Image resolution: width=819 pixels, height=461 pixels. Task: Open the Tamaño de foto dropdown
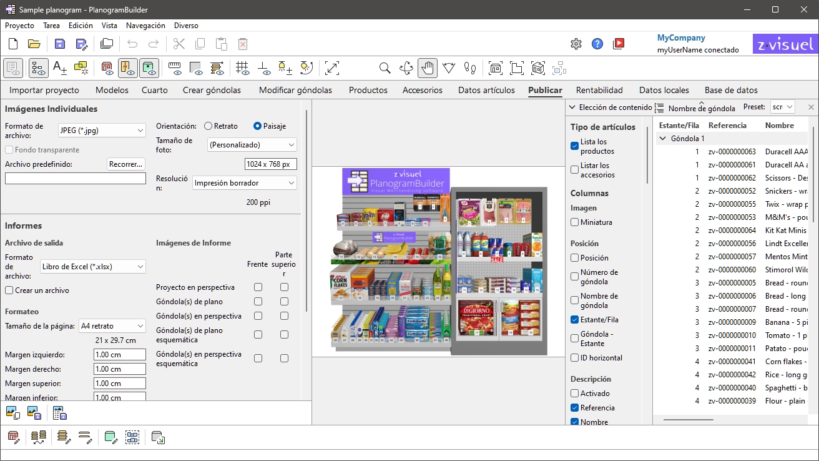click(252, 144)
